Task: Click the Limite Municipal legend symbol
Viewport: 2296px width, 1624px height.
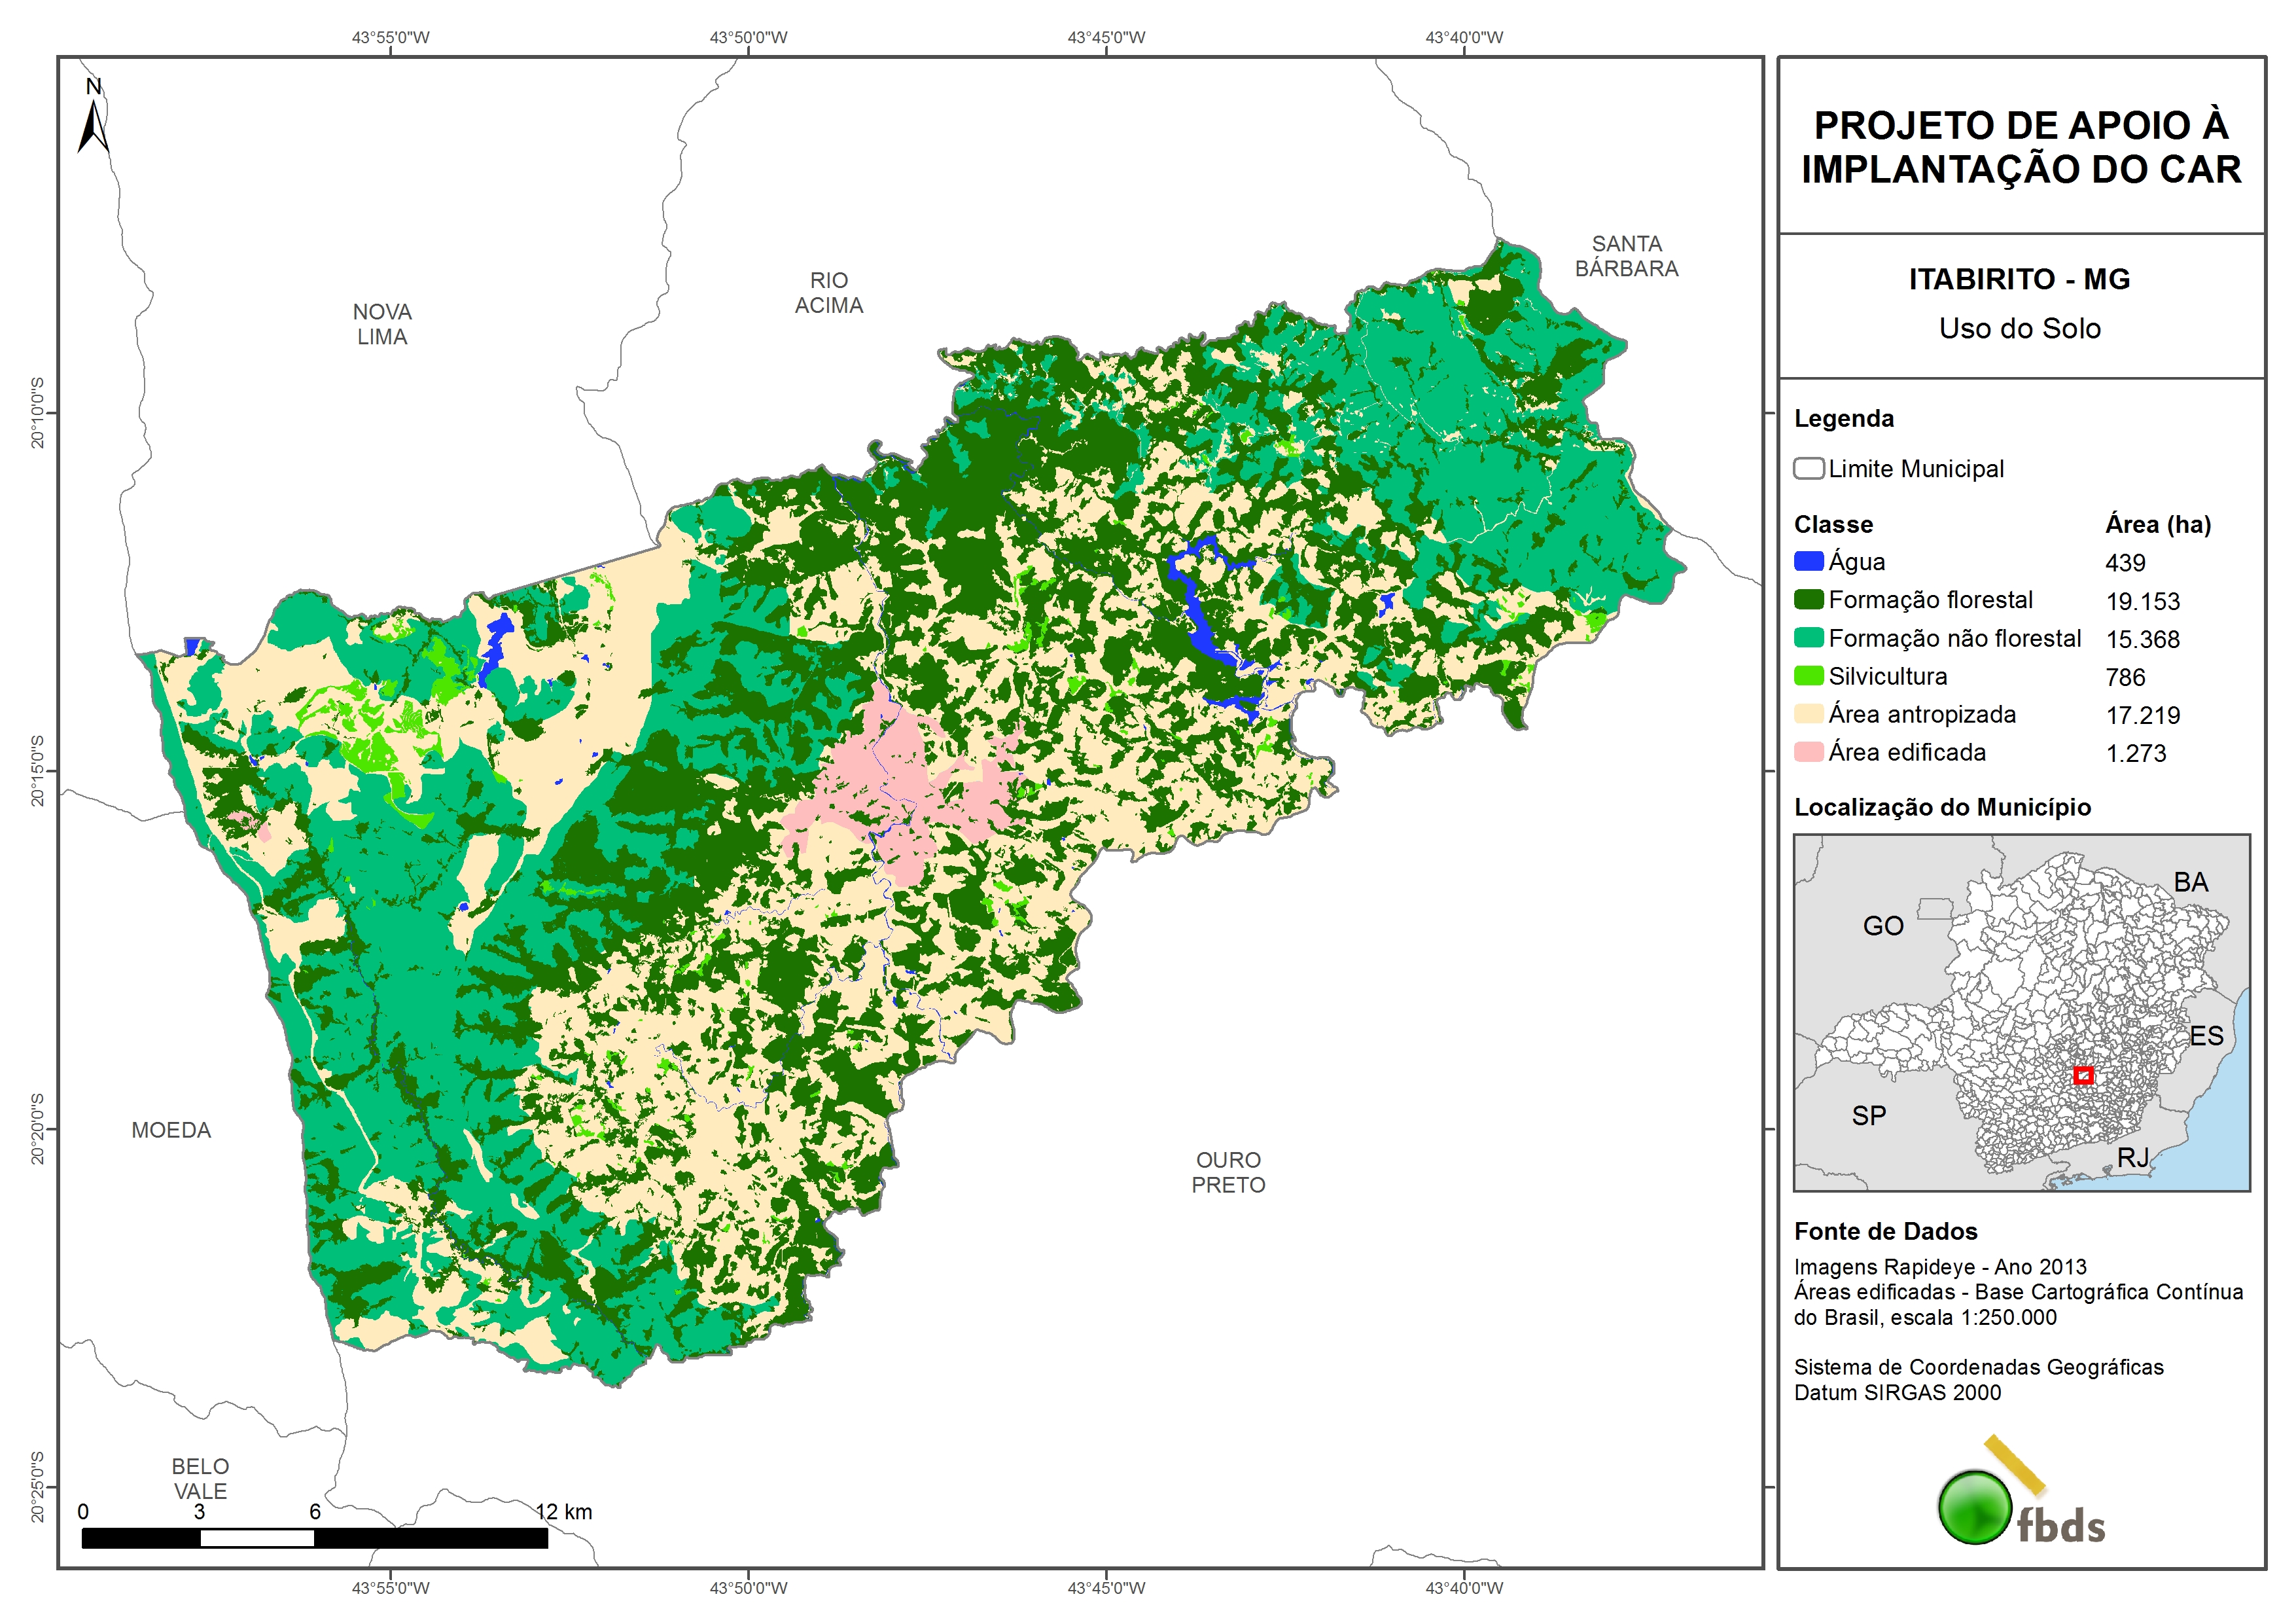Action: point(1808,468)
